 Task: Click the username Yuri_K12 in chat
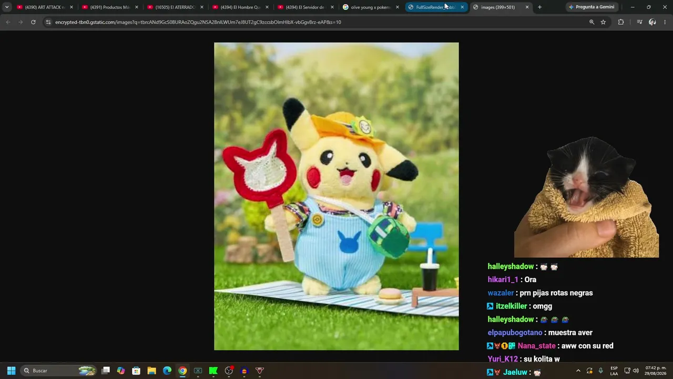point(503,359)
